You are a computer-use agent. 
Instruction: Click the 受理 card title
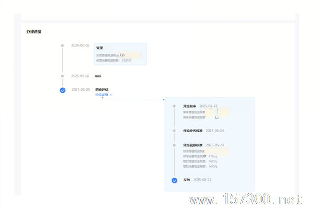(x=100, y=48)
